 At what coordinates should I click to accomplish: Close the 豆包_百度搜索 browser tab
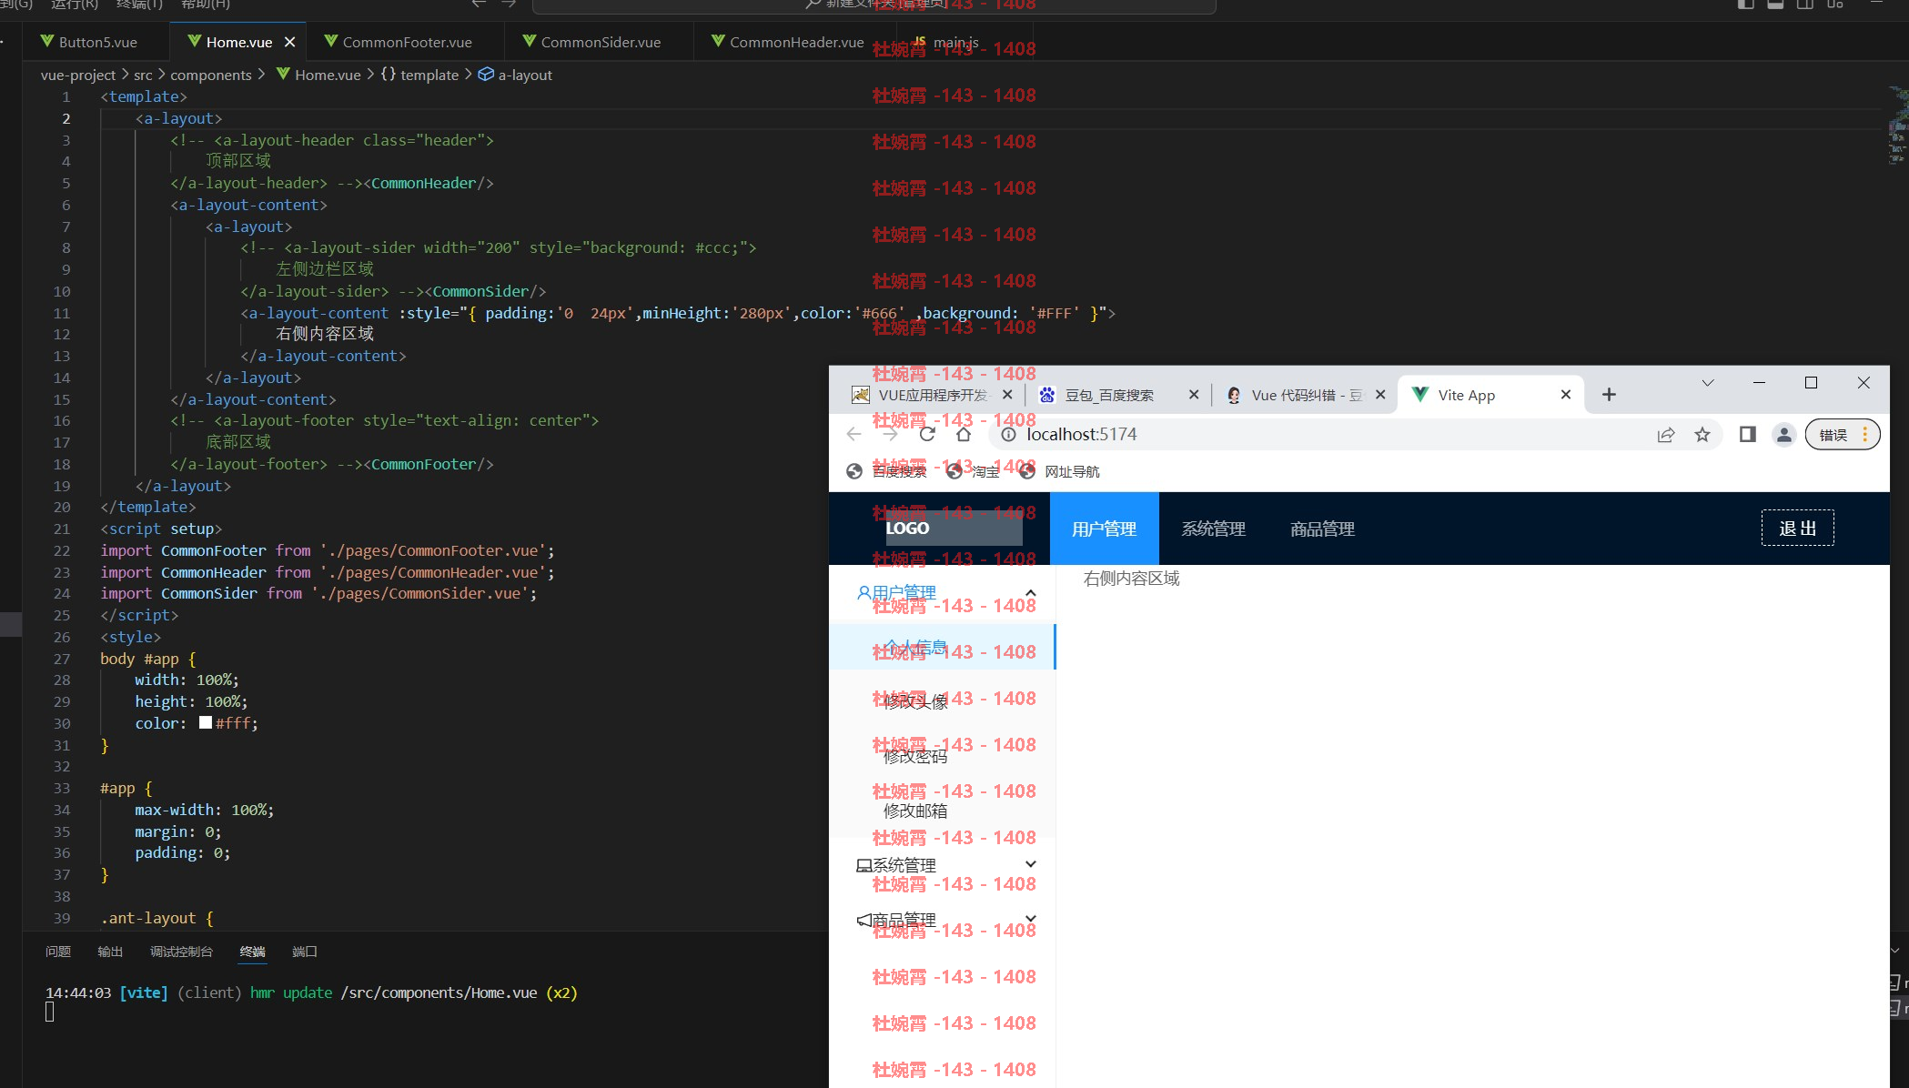click(x=1194, y=394)
